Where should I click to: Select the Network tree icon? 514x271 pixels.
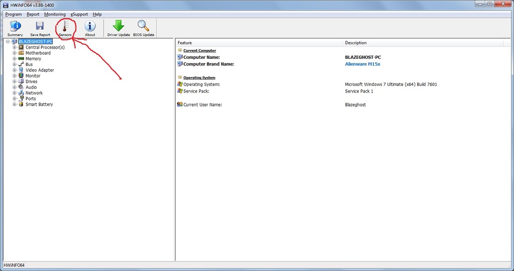coord(21,93)
